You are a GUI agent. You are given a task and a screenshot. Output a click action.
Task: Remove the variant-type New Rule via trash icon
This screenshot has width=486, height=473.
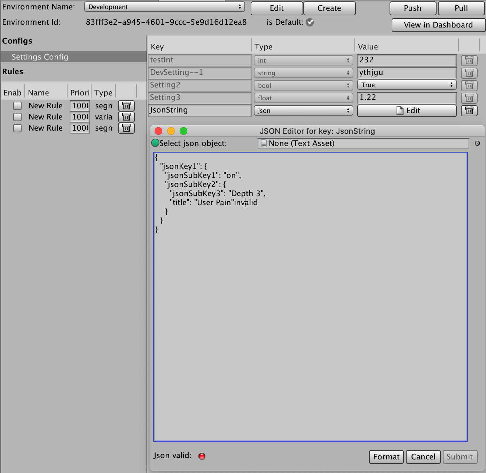point(126,117)
